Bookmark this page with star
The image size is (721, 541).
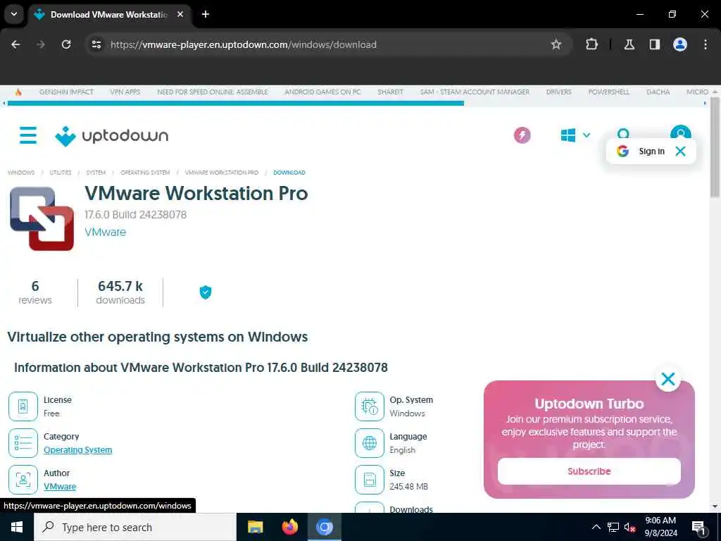pos(556,44)
